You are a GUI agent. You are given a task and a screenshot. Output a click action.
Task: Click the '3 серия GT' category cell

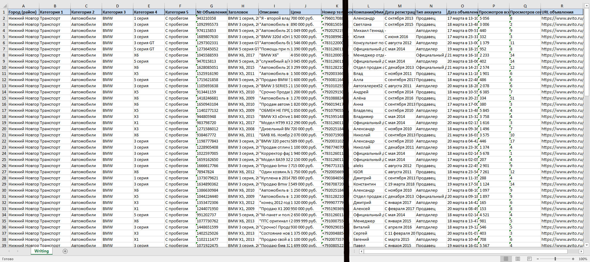pyautogui.click(x=149, y=43)
